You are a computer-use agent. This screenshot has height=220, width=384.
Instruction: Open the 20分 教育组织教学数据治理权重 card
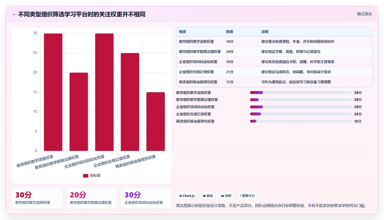click(92, 198)
